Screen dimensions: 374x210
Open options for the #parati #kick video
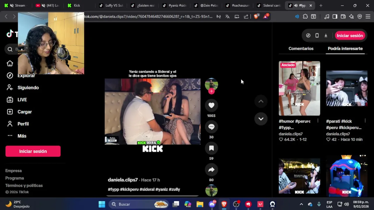tap(365, 121)
